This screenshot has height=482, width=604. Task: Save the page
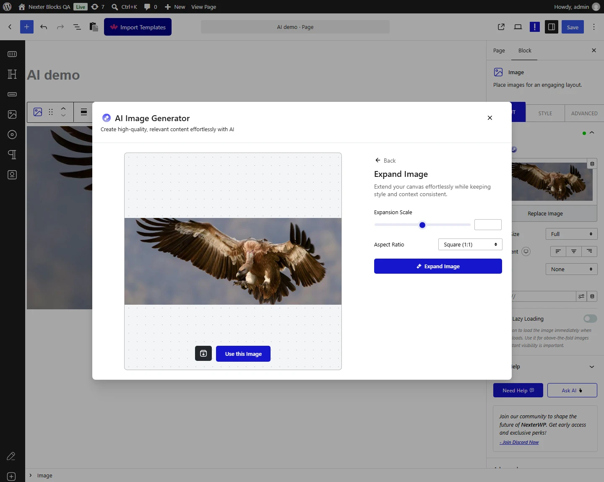pos(573,27)
